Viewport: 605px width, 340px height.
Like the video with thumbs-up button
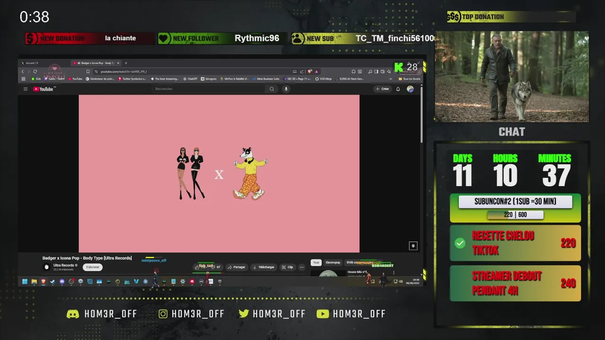pos(198,267)
